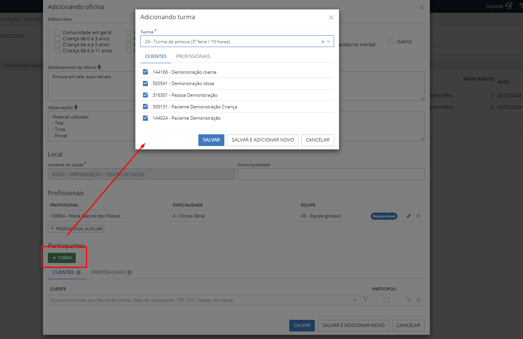Image resolution: width=523 pixels, height=339 pixels.
Task: Open CLIENTES 0 tab under Participantes
Action: (67, 272)
